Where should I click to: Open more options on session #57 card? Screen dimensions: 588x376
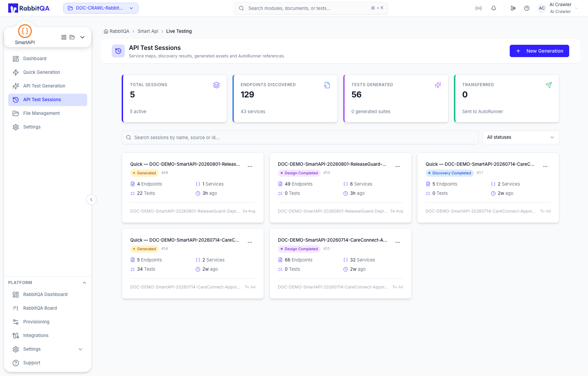click(x=545, y=166)
